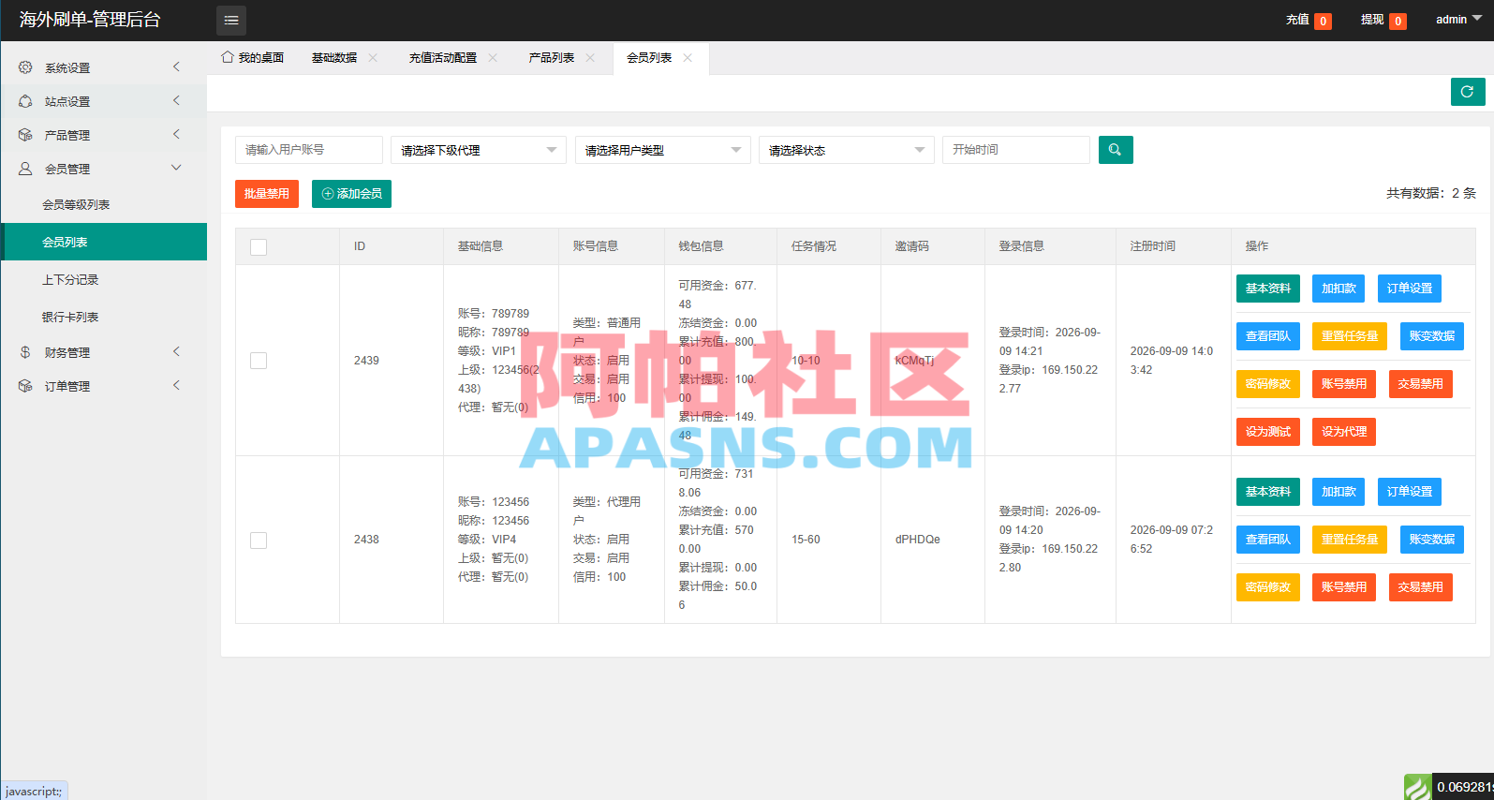Screen dimensions: 1494x800
Task: Click the 站点设置 icon in sidebar
Action: [25, 101]
